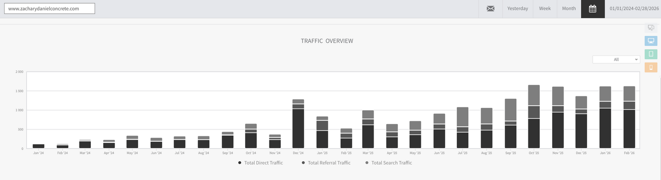Filter by mobile phone icon
The image size is (661, 180).
point(651,67)
